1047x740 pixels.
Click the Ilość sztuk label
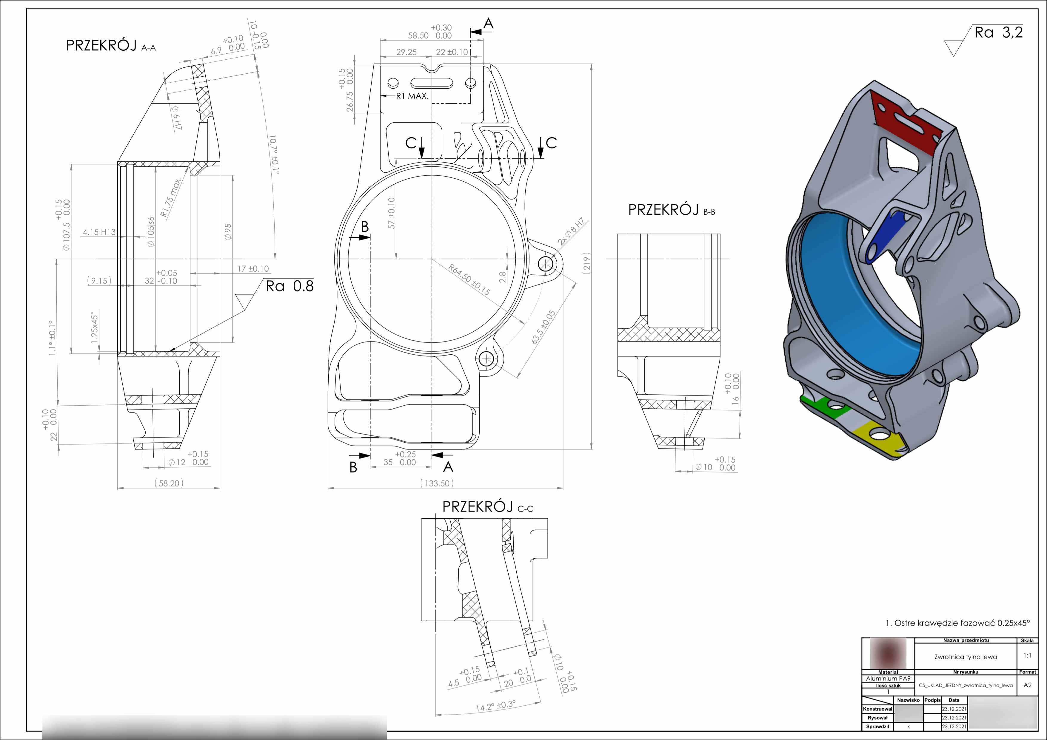pos(888,685)
